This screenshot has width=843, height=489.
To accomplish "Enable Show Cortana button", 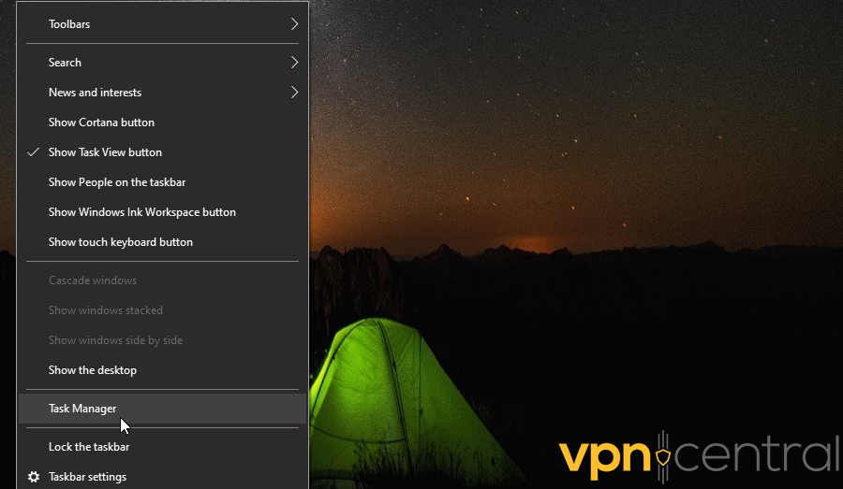I will [x=162, y=122].
